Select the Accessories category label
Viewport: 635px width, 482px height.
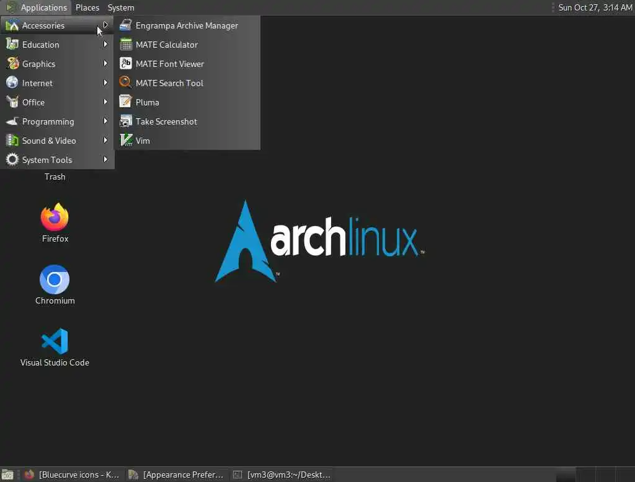click(43, 25)
